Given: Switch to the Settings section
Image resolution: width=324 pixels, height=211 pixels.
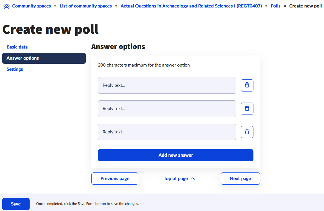Looking at the screenshot, I should 15,69.
